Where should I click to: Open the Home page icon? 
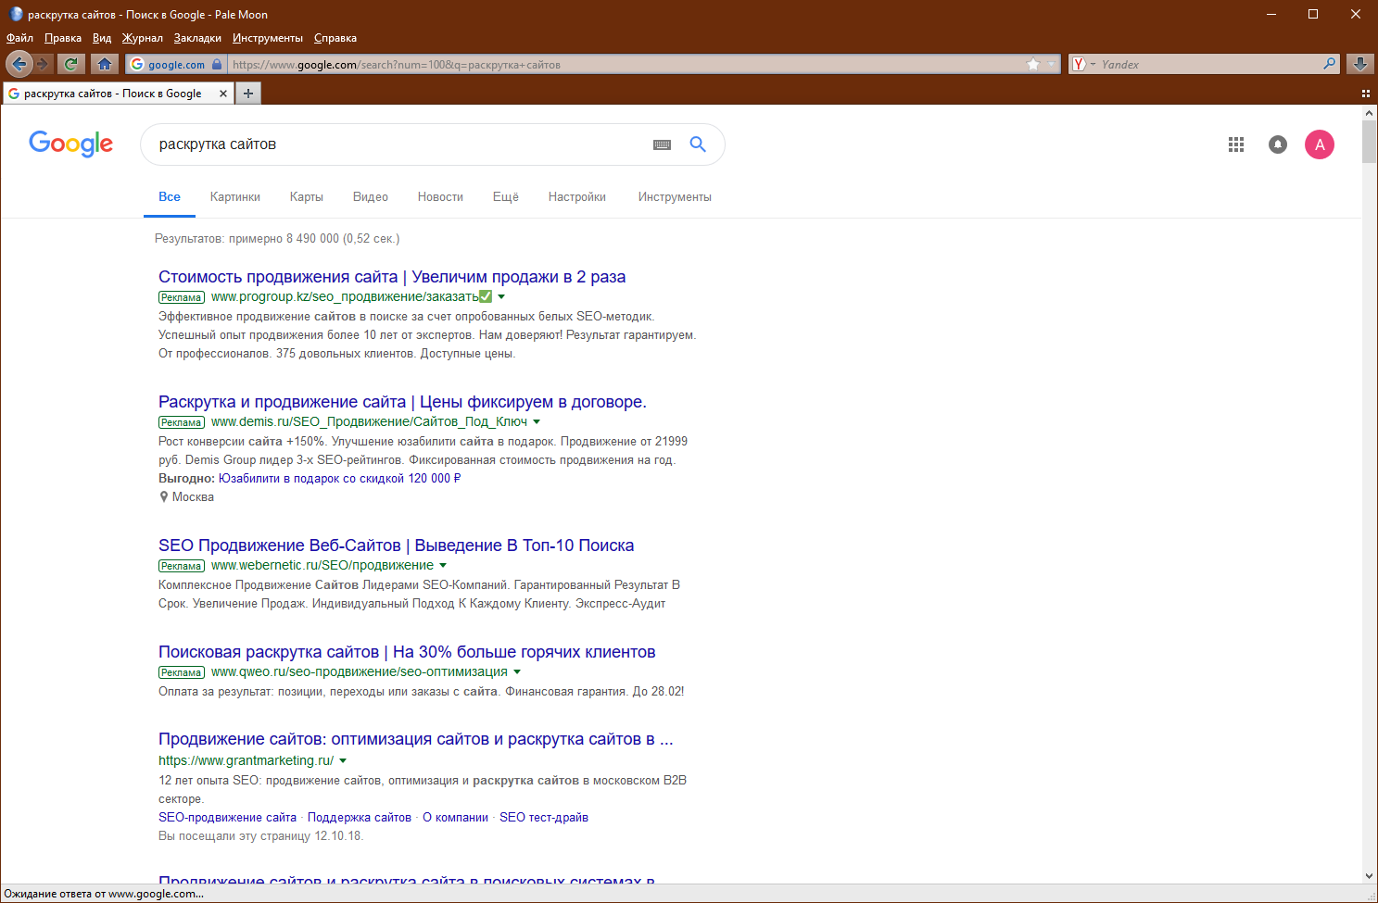coord(105,64)
